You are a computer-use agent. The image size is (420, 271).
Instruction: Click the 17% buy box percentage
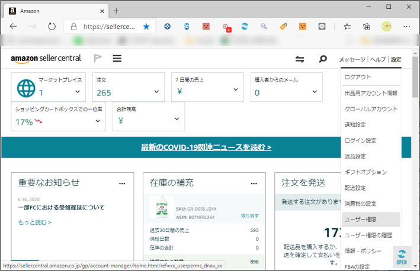pyautogui.click(x=24, y=122)
